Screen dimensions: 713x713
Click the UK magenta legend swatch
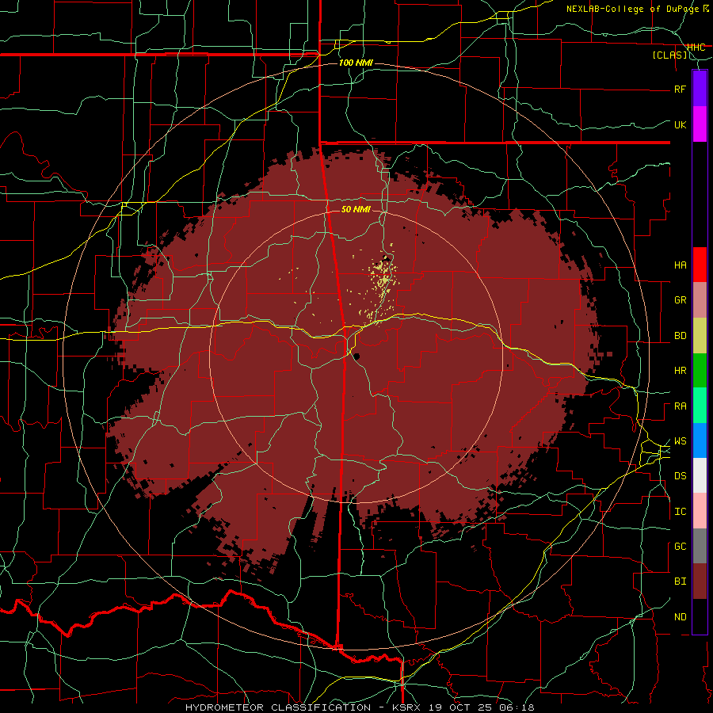pos(700,124)
